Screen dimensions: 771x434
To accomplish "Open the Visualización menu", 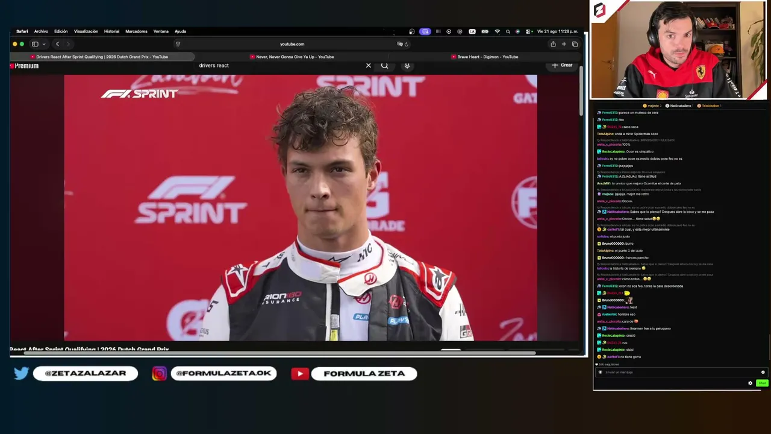I will pos(86,31).
